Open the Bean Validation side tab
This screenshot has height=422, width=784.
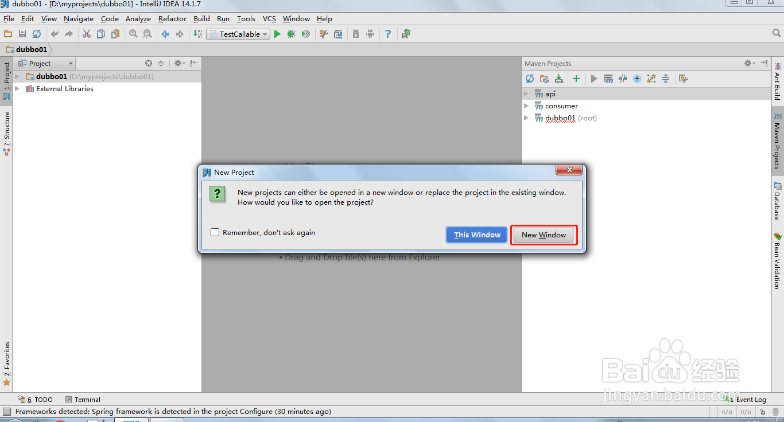pyautogui.click(x=778, y=260)
